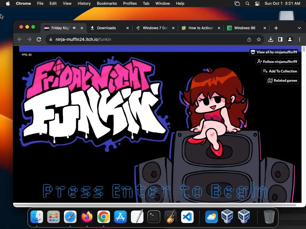Bookmark this page with the star icon
Viewport: 306px width, 229px height.
click(x=259, y=40)
